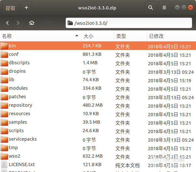Sort by 已修改 column header

click(171, 36)
